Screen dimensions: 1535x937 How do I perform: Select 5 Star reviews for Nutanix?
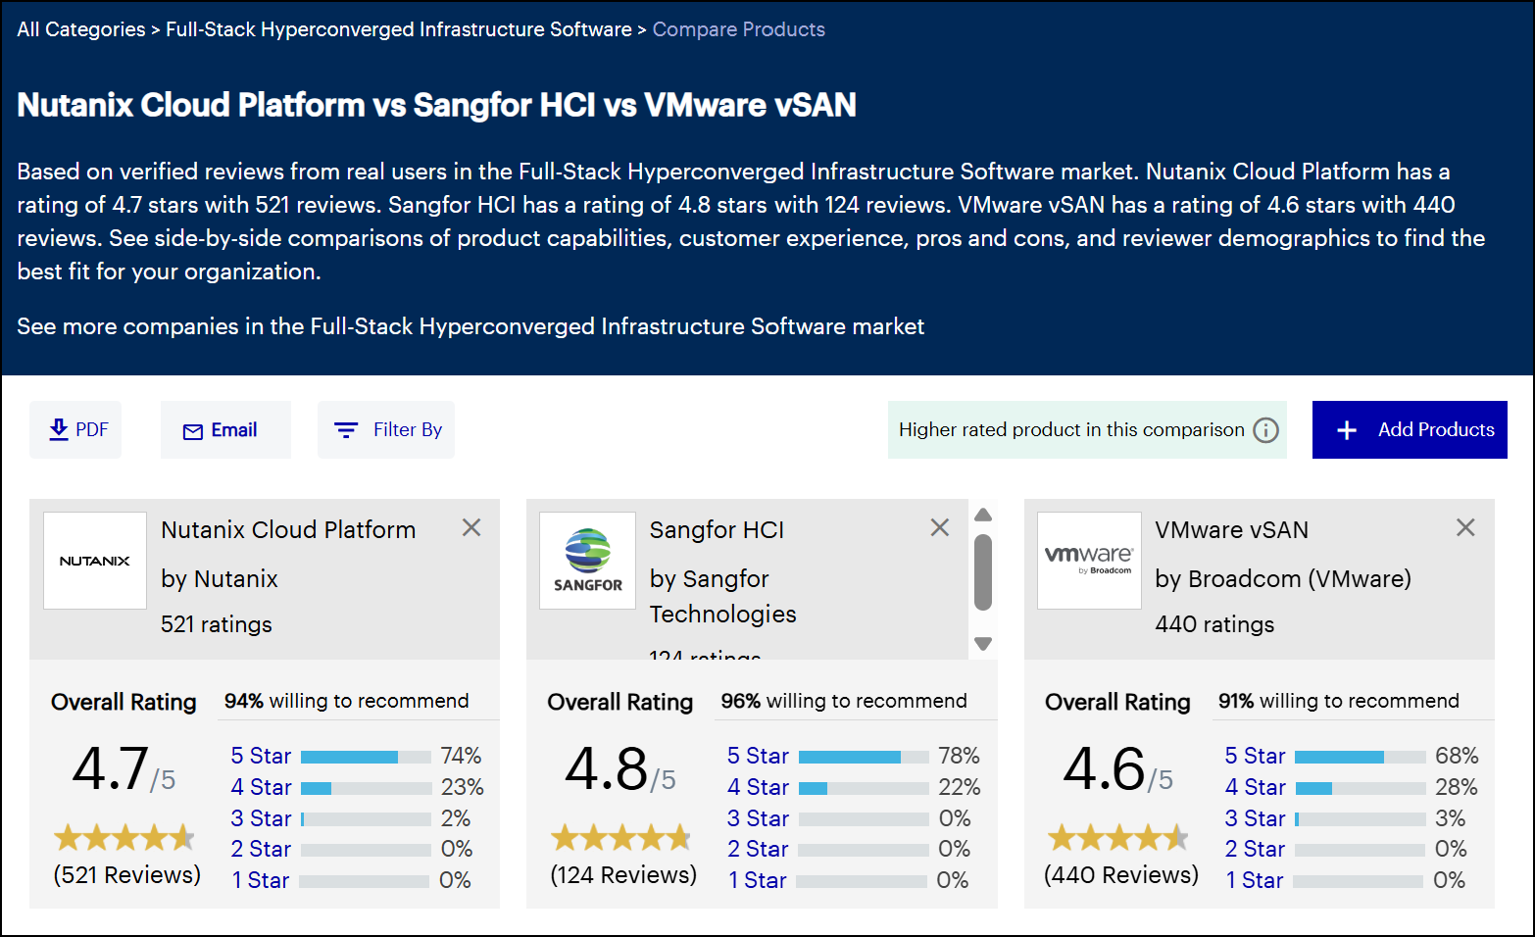click(261, 756)
